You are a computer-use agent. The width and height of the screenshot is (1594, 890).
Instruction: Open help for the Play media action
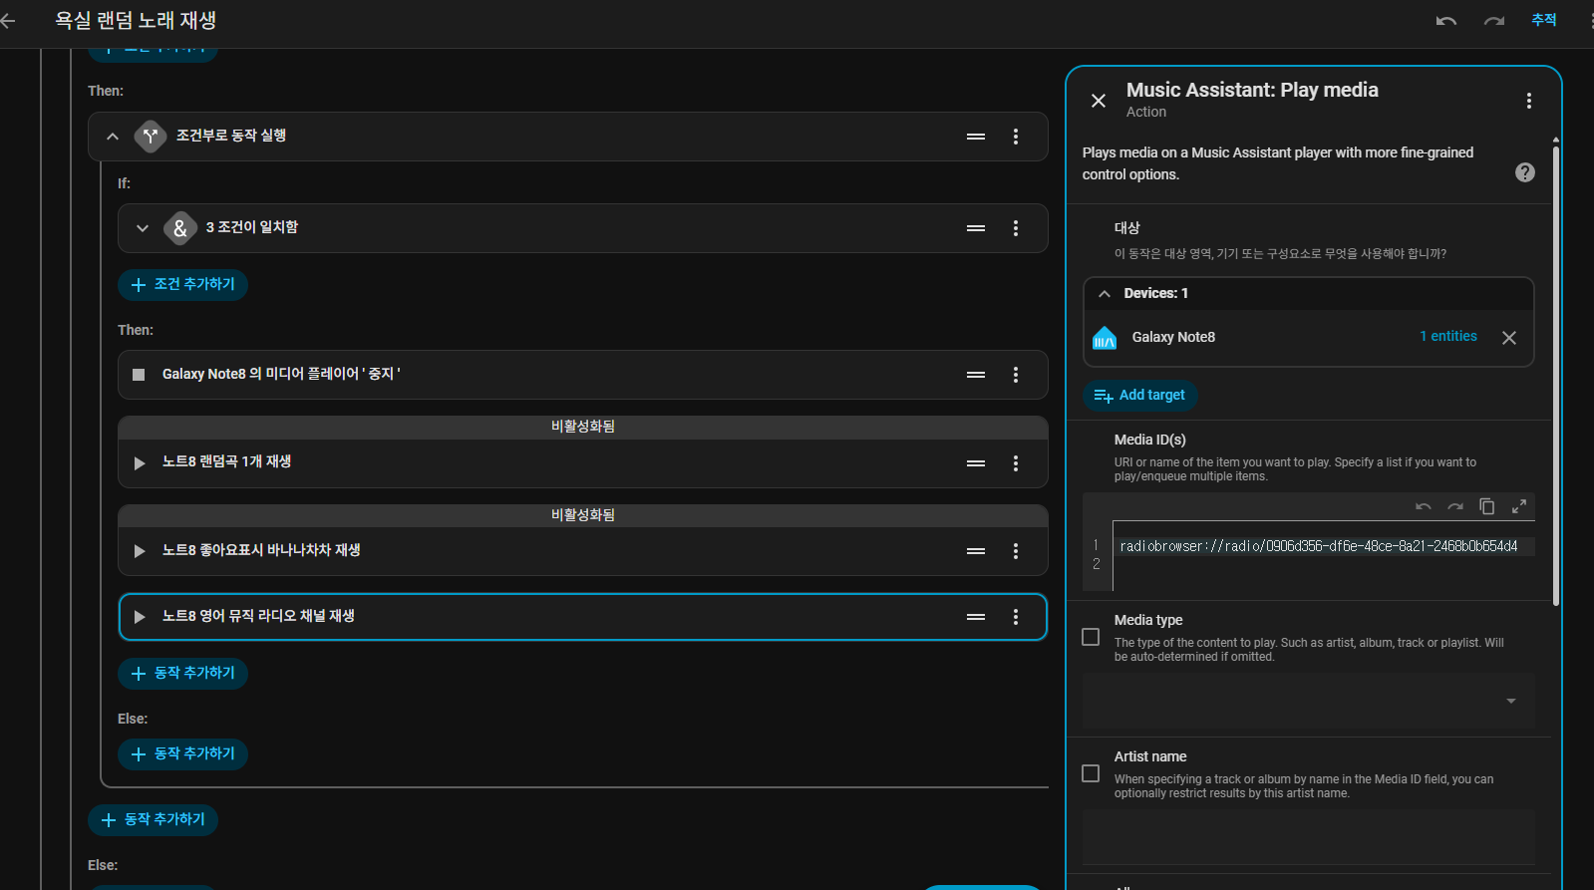(1525, 172)
